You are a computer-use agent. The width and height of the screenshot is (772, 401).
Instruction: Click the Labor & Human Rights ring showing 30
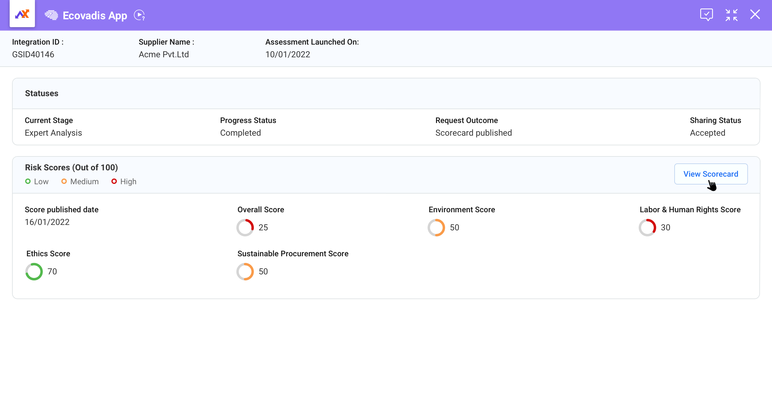click(x=647, y=228)
